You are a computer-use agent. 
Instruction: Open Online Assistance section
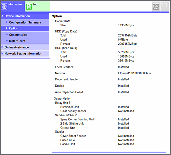click(x=25, y=47)
